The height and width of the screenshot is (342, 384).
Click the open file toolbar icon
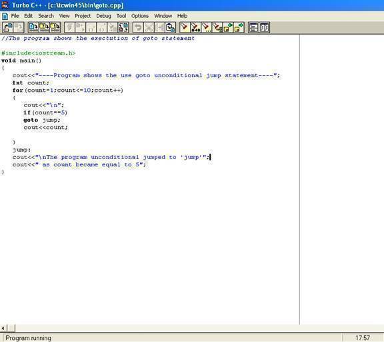pyautogui.click(x=8, y=27)
